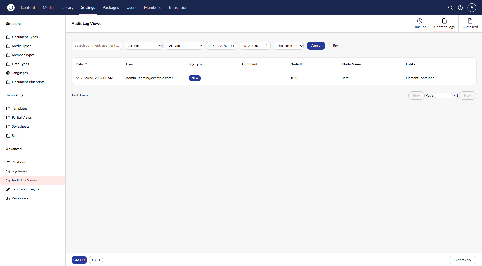This screenshot has width=482, height=266.
Task: Open the This month range dropdown
Action: click(289, 46)
